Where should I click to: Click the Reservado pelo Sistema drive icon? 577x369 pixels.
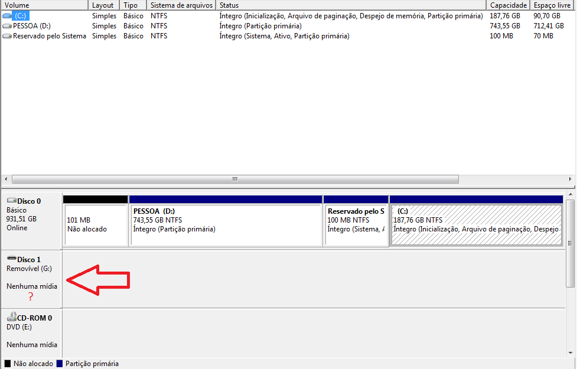click(7, 36)
